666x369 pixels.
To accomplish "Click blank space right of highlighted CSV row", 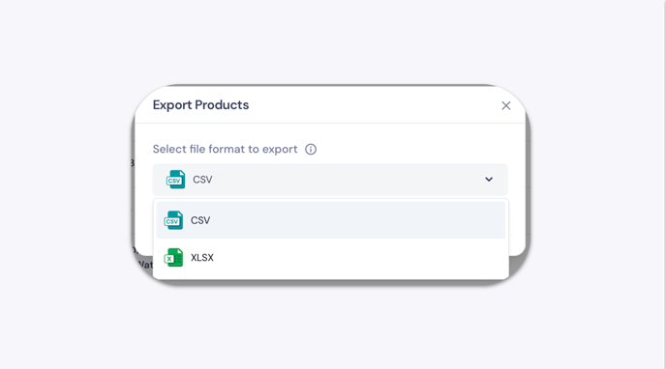I will click(361, 220).
